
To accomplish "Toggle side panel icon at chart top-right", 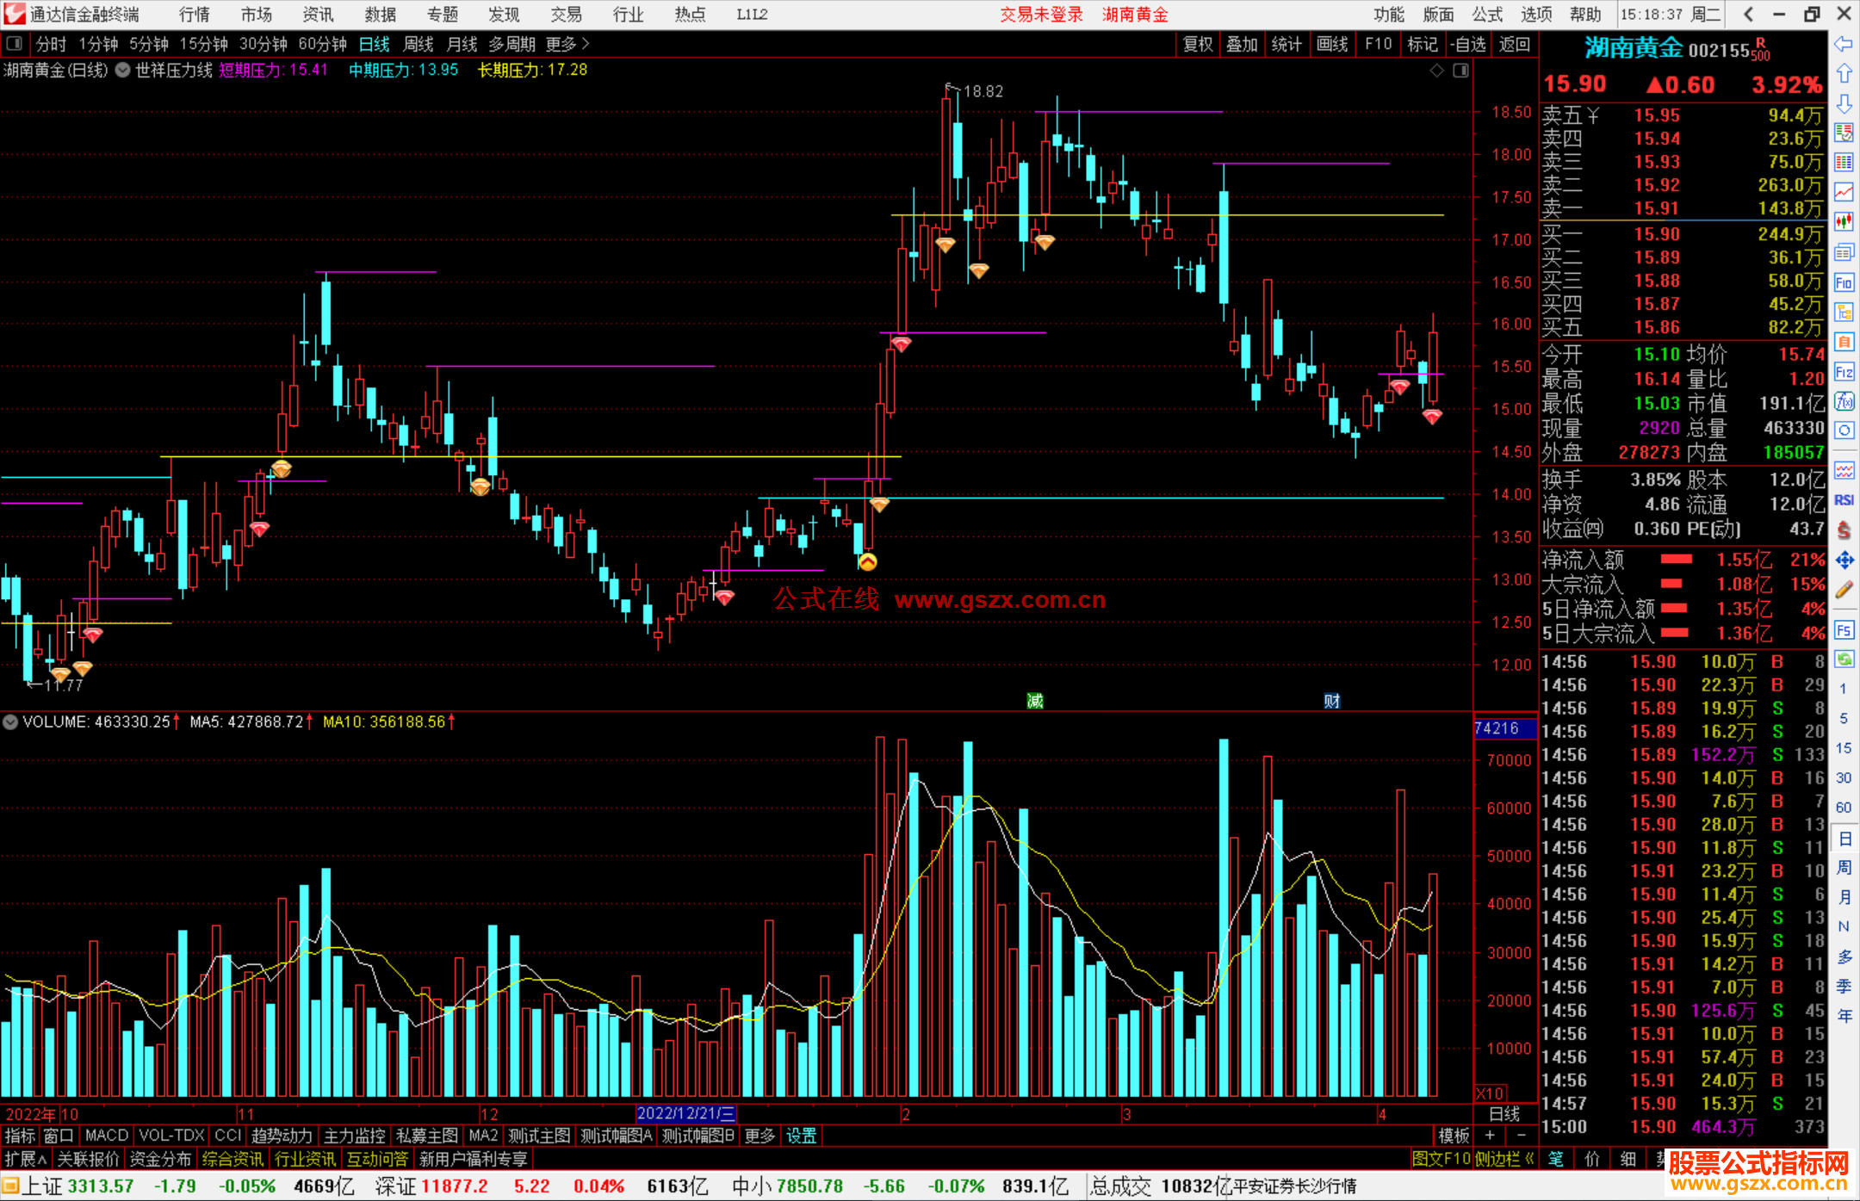I will (1460, 71).
